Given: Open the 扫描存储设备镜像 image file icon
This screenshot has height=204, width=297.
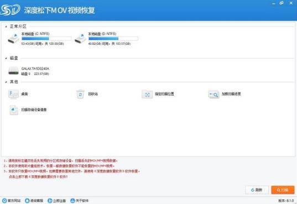Looking at the screenshot, I should [x=14, y=110].
